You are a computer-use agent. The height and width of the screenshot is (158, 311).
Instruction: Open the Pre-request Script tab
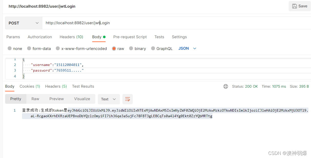point(130,37)
